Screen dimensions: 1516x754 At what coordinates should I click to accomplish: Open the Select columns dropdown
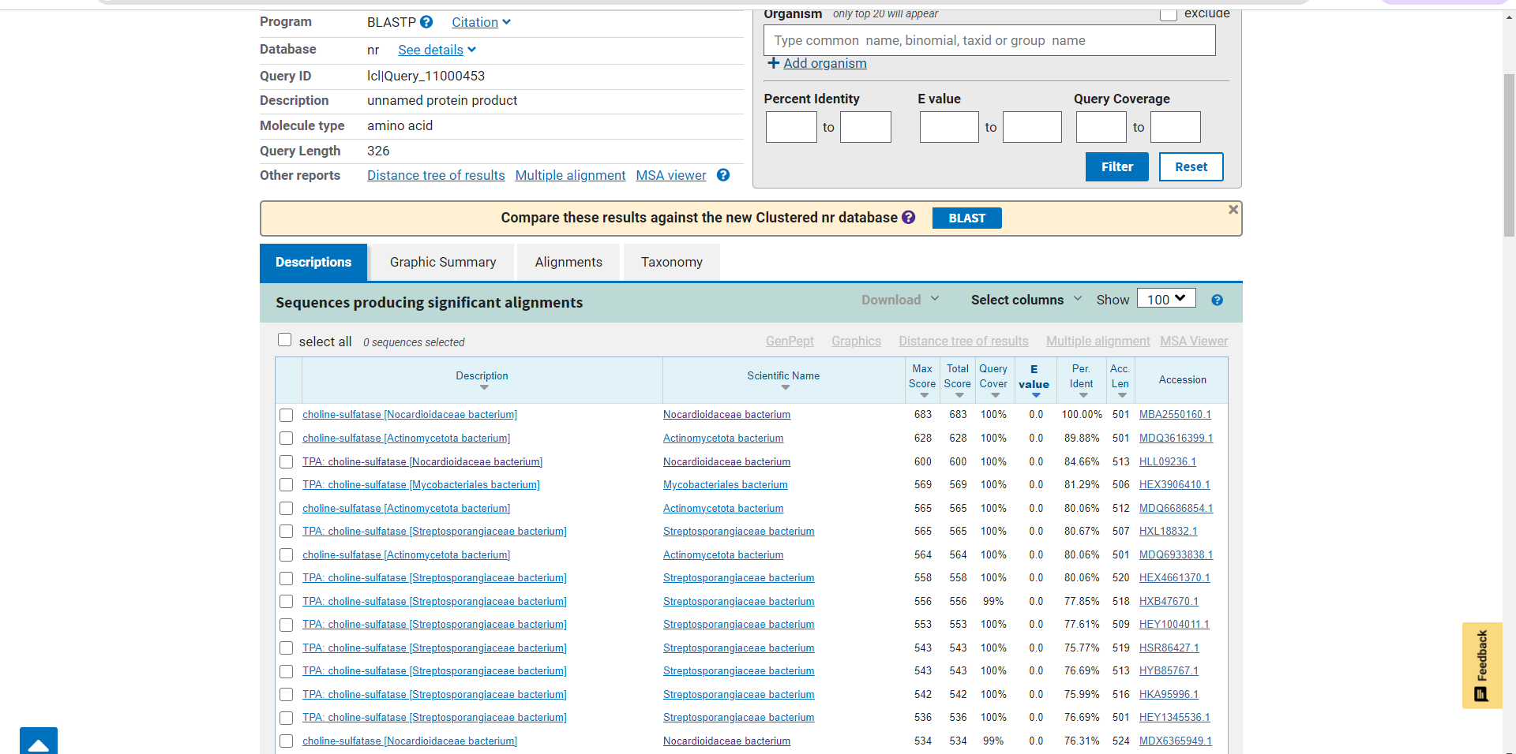point(1026,300)
